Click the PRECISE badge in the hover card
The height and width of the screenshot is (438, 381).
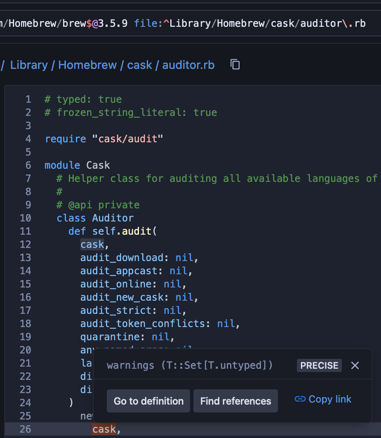click(x=319, y=365)
